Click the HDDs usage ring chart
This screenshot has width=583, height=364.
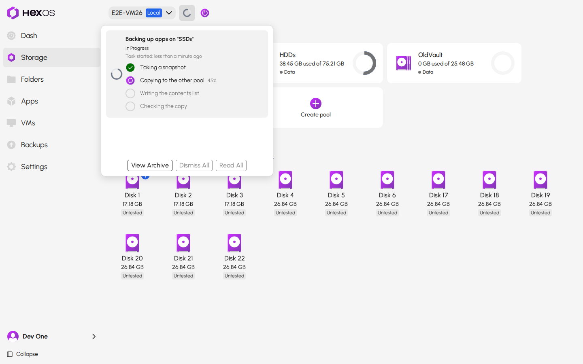pos(364,63)
